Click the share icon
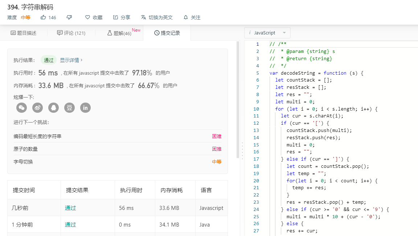 (x=115, y=17)
